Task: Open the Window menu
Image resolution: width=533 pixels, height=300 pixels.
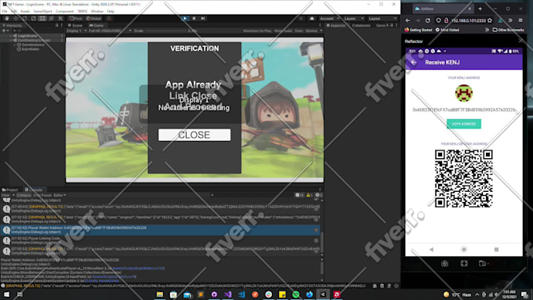Action: point(97,11)
